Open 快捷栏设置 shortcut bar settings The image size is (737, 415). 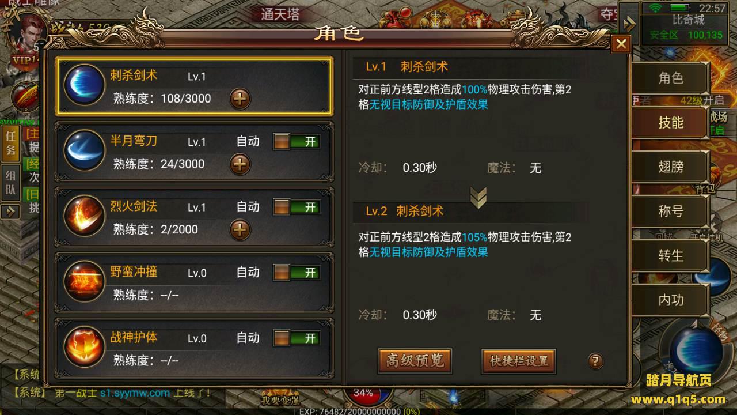(519, 361)
